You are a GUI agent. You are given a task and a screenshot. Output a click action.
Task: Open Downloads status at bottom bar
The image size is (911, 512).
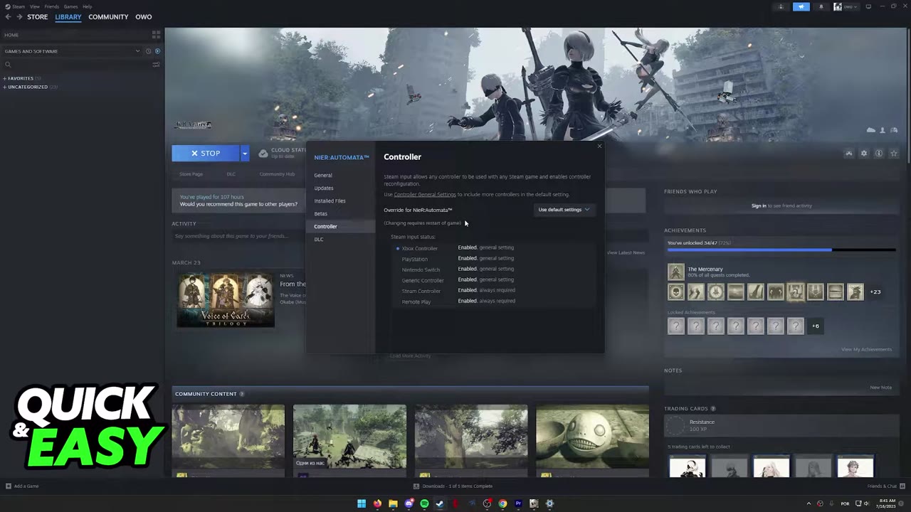point(453,486)
